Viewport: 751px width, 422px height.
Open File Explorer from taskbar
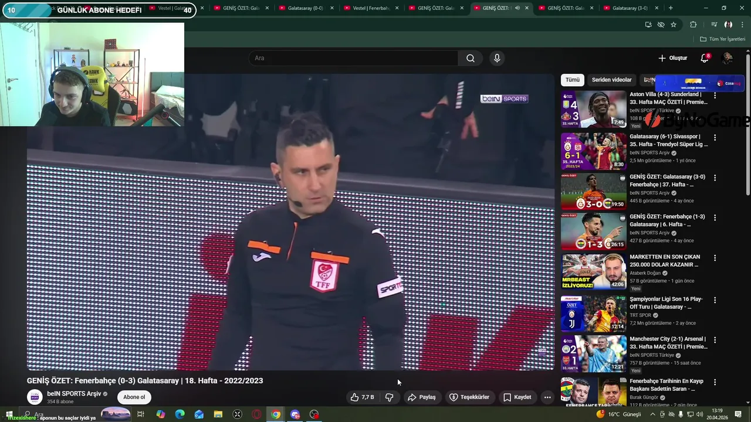click(x=218, y=414)
